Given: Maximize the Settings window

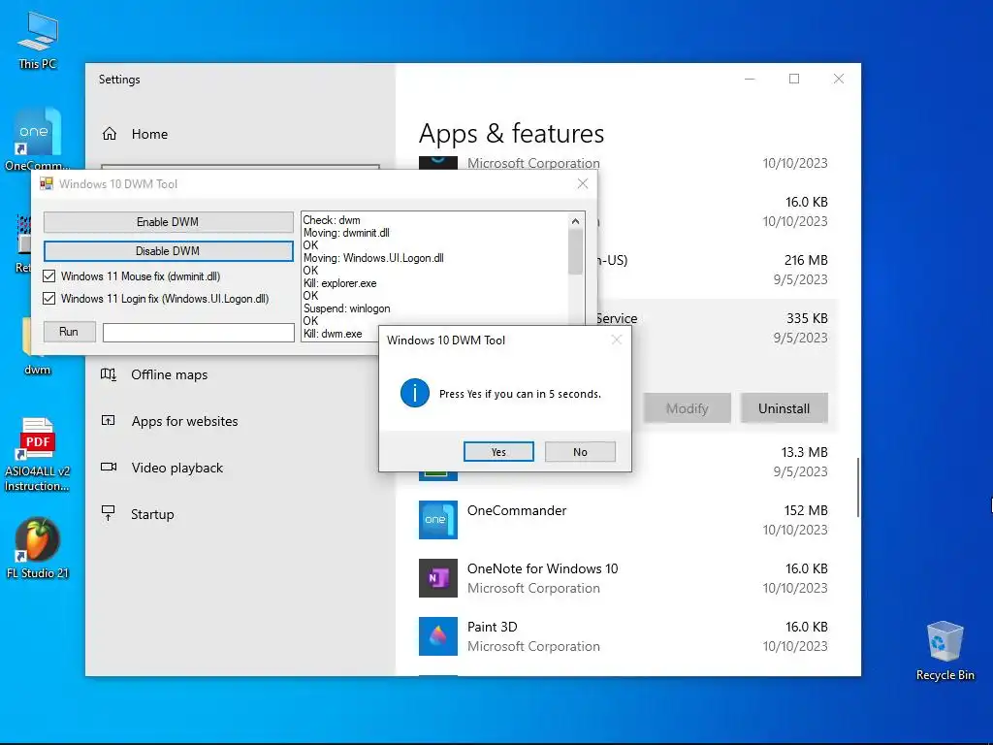Looking at the screenshot, I should coord(794,79).
